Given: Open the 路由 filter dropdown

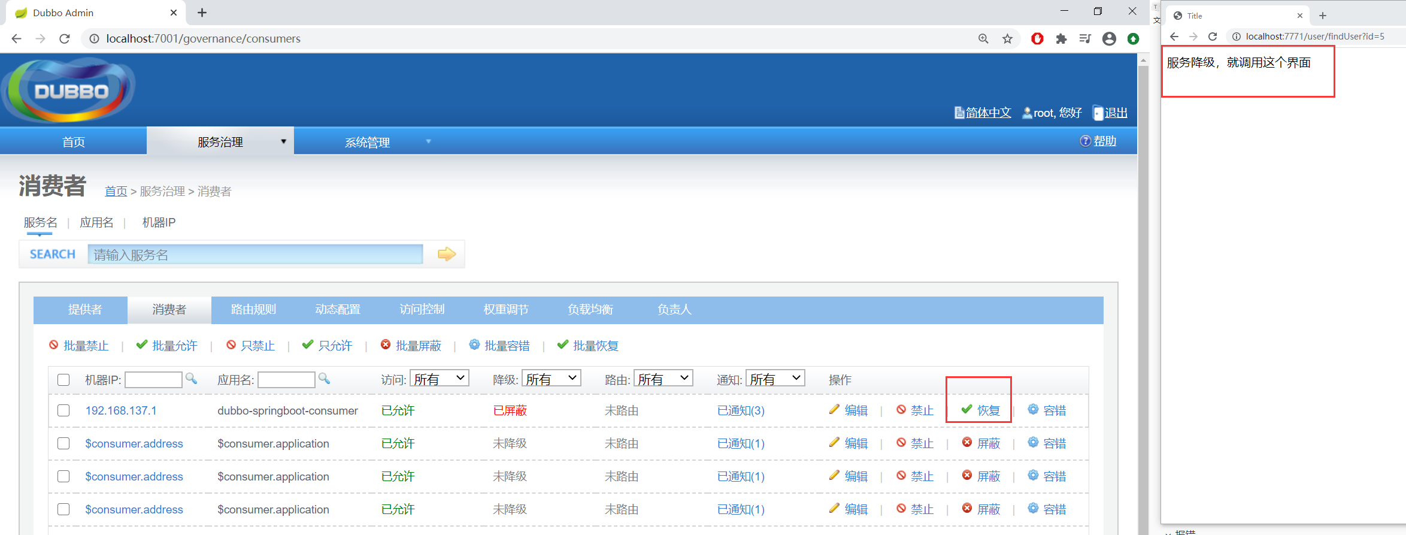Looking at the screenshot, I should (663, 379).
